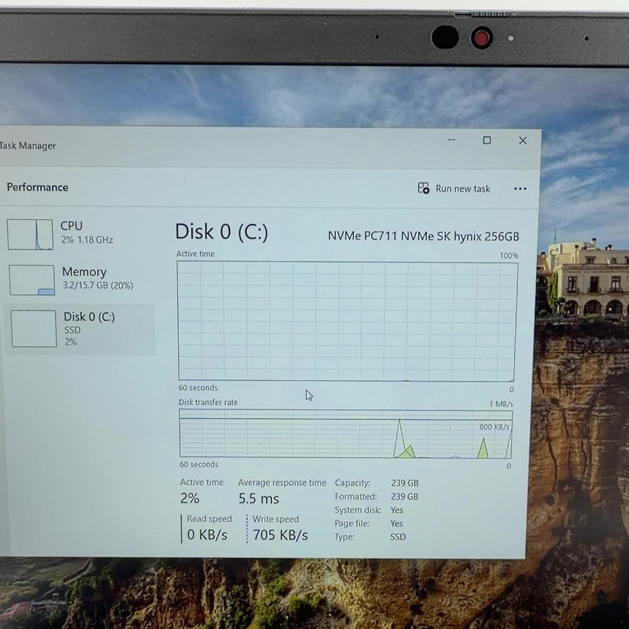Image resolution: width=629 pixels, height=629 pixels.
Task: Select the Disk 0 (C:) mini graph
Action: pos(34,329)
